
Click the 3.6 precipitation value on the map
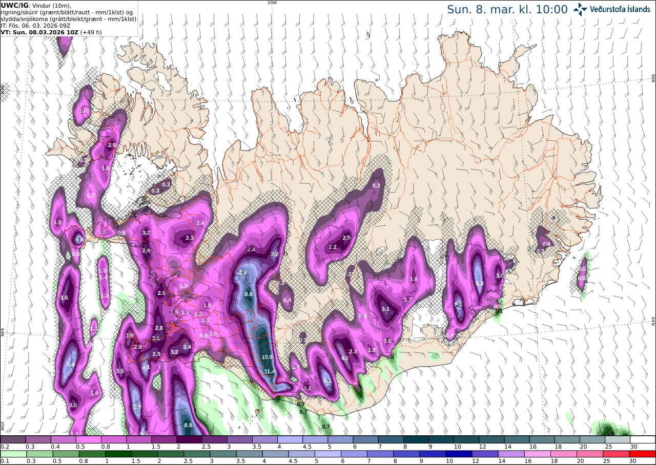[64, 298]
